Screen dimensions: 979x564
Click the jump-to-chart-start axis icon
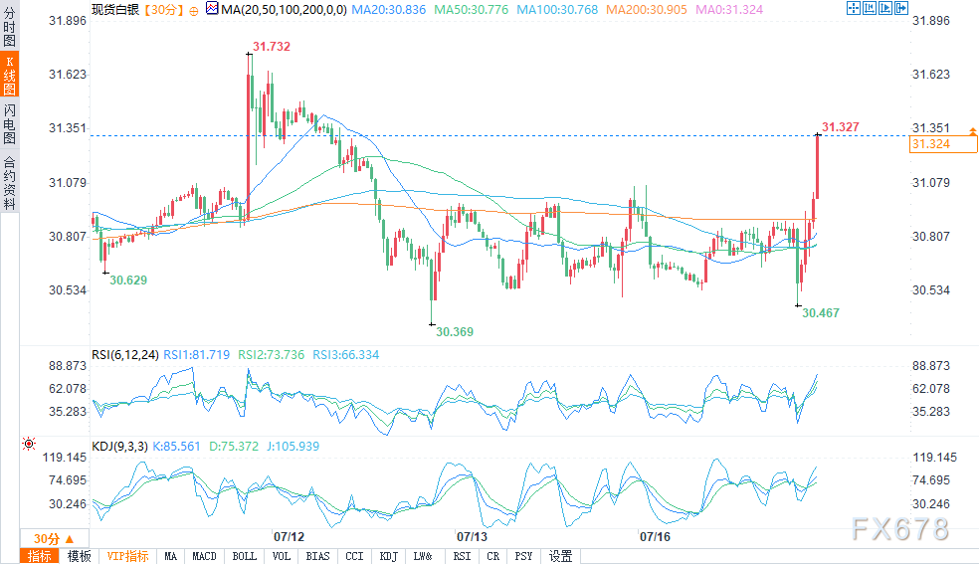point(870,8)
